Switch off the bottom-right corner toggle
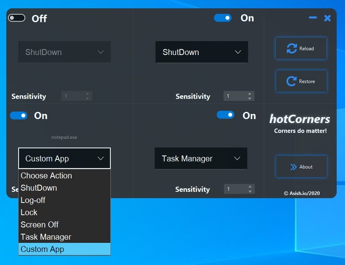This screenshot has width=345, height=265. (226, 115)
